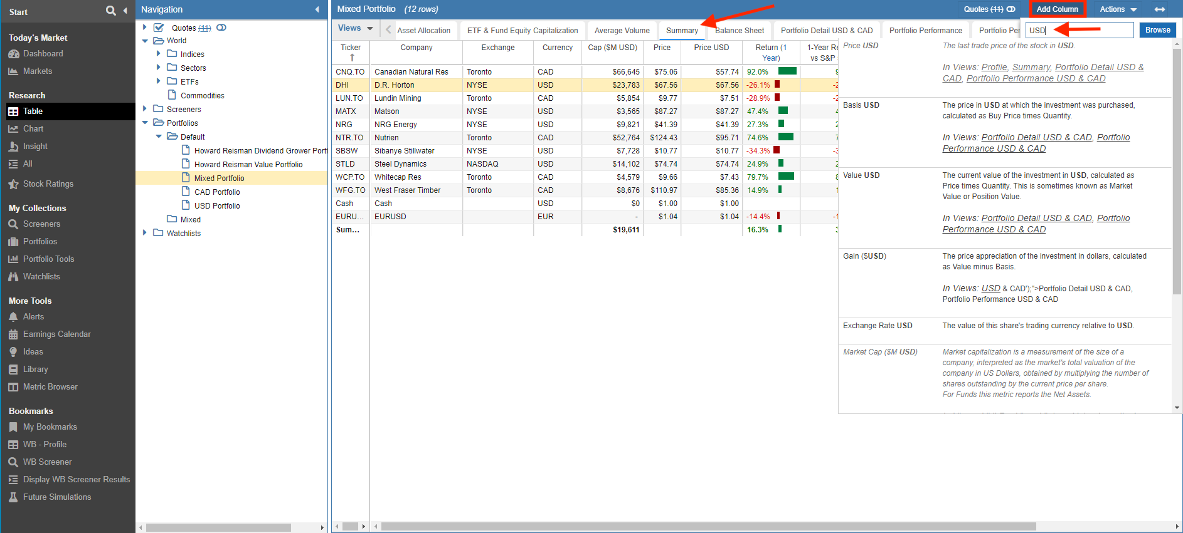Open the Future Simulations bookmark
The image size is (1183, 533).
point(56,497)
